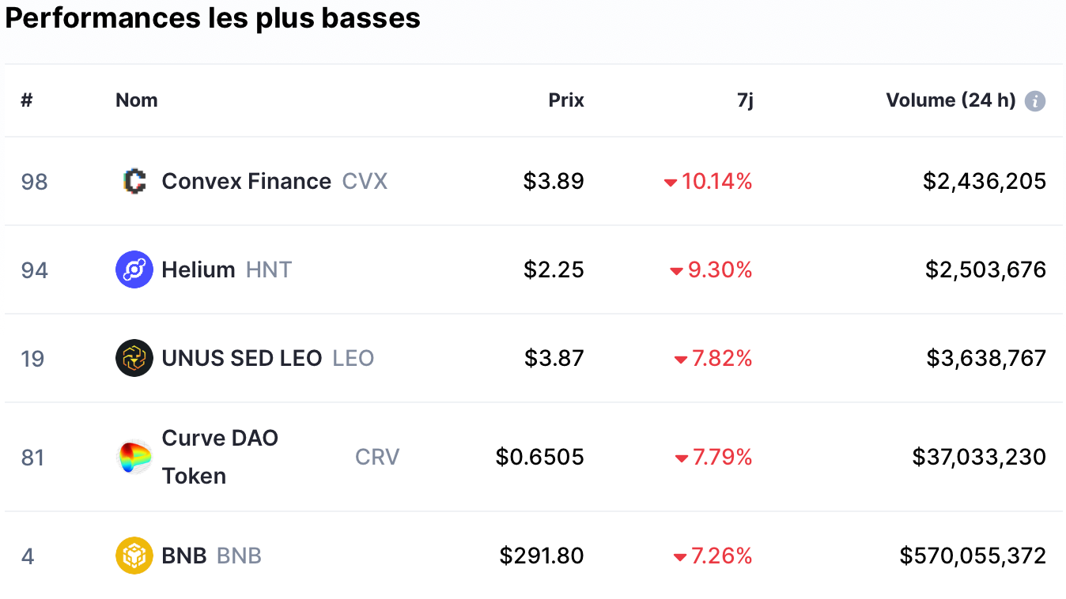Screen dimensions: 1066x599
Task: Click the UNUS SED LEO coin logo
Action: (x=134, y=358)
